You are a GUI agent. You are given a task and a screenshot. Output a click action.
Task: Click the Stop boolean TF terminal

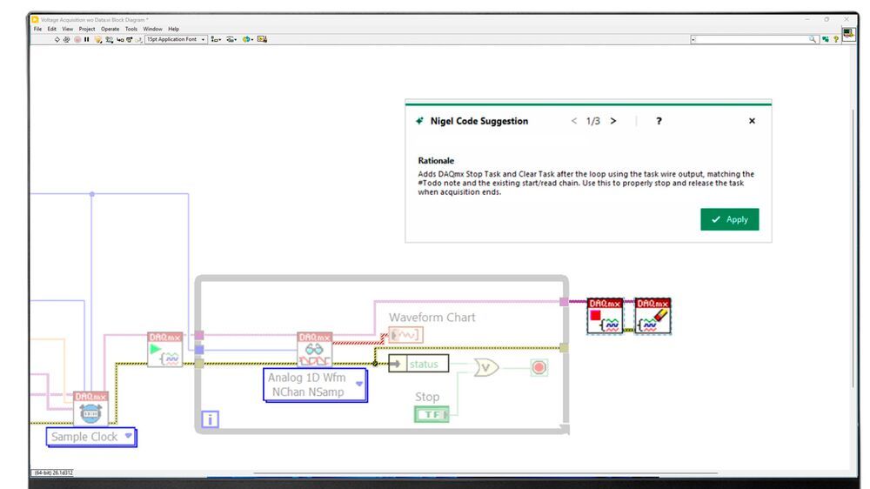[x=432, y=414]
